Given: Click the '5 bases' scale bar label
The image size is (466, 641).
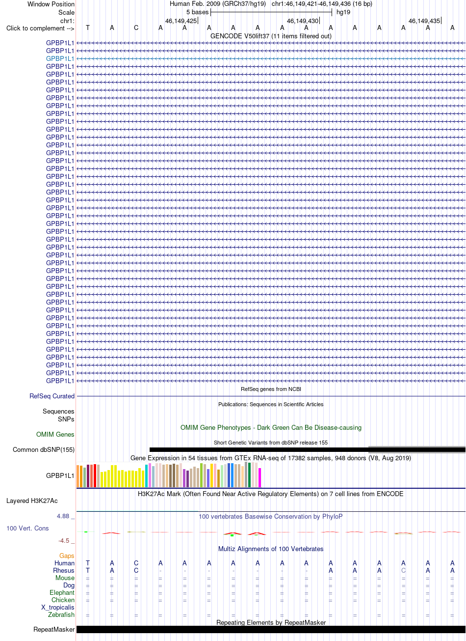Looking at the screenshot, I should pos(197,12).
